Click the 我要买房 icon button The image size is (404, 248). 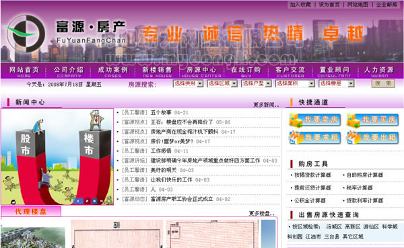point(372,120)
